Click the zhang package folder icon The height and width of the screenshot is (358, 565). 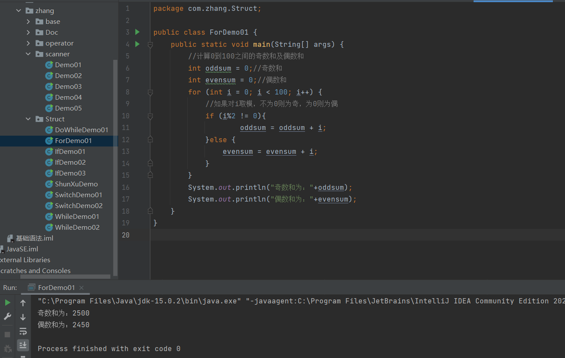click(29, 11)
